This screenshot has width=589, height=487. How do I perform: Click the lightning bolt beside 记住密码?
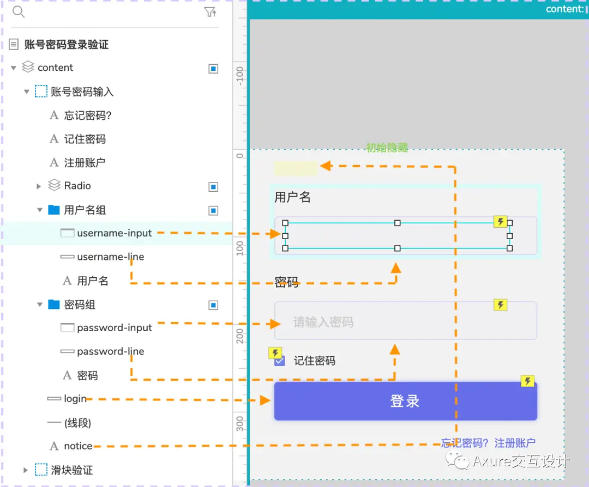point(276,353)
